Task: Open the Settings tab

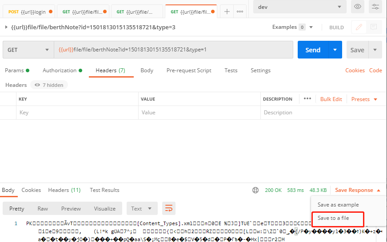Action: 260,70
